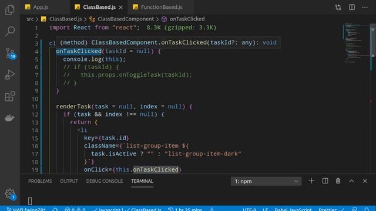Viewport: 376px width, 211px height.
Task: Click the feedback icon in status bar
Action: (355, 209)
